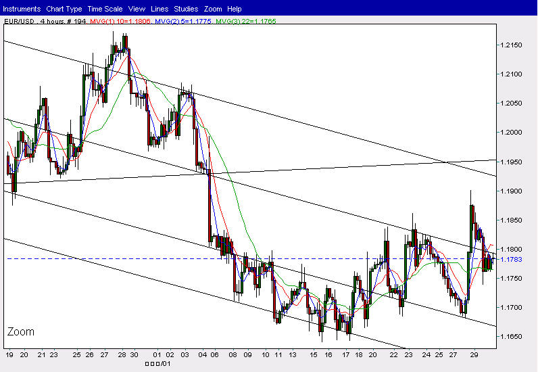This screenshot has height=372, width=538.
Task: Click date 08 on the time axis
Action: (233, 355)
